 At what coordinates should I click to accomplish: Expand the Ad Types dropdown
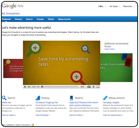tap(115, 6)
